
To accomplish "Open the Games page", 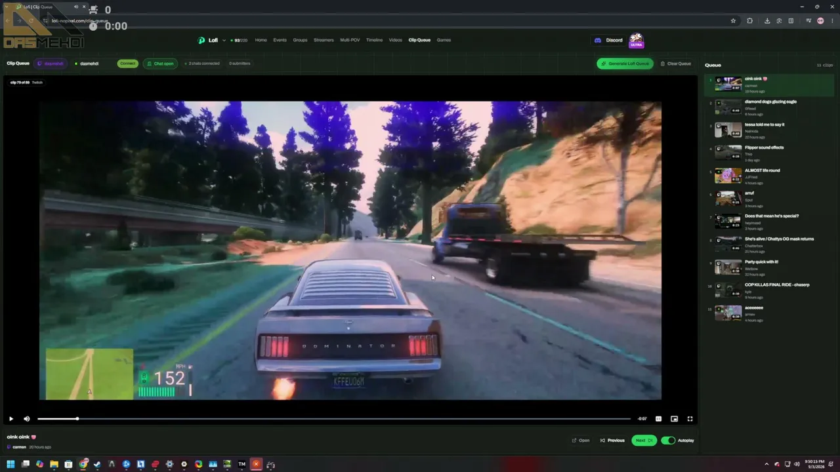I will (x=444, y=40).
